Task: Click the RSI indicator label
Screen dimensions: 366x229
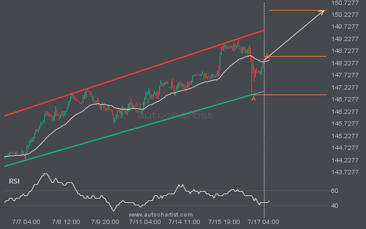Action: click(14, 181)
